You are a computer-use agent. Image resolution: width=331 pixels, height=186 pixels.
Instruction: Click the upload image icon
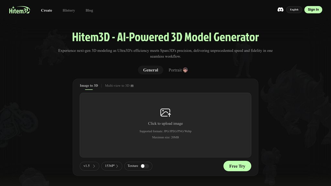165,112
